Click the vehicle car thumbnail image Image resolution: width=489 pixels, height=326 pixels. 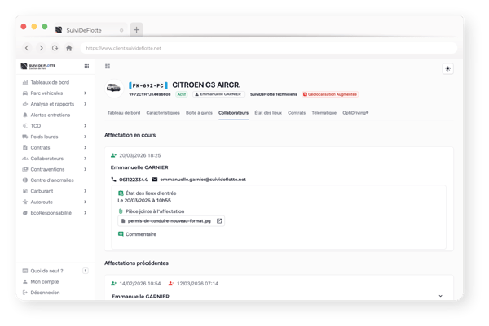tap(113, 89)
